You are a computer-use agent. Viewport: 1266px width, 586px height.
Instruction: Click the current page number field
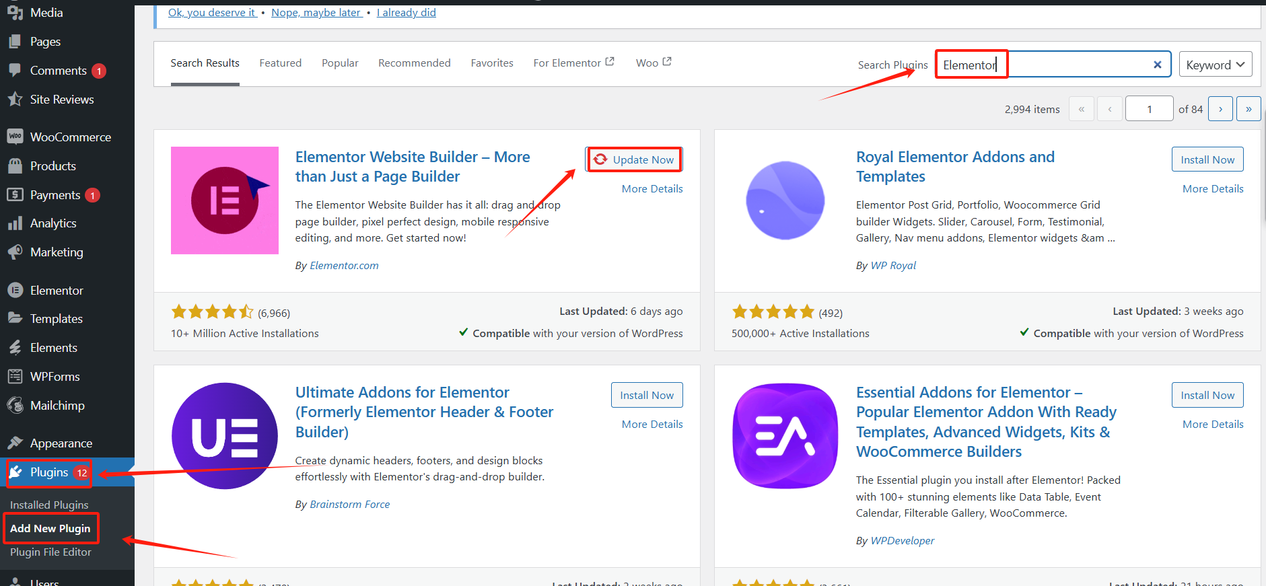pyautogui.click(x=1150, y=109)
